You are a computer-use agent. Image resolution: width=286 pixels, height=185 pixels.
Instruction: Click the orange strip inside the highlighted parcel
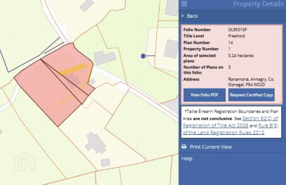point(75,69)
